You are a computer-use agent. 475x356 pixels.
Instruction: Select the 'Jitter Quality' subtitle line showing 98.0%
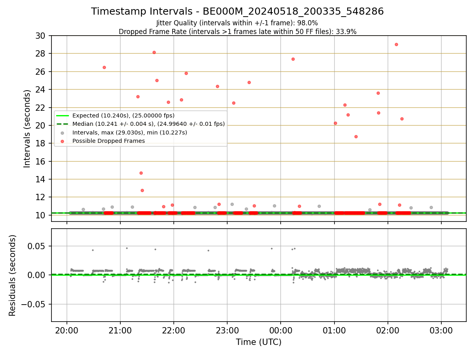click(x=237, y=23)
